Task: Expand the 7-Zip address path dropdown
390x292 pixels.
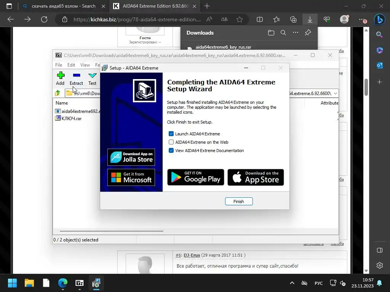Action: [336, 94]
